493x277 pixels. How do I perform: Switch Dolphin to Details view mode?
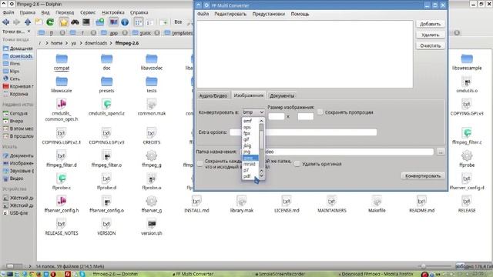149,22
